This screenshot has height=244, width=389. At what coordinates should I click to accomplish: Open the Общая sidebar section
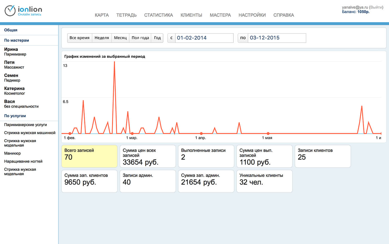[x=11, y=30]
